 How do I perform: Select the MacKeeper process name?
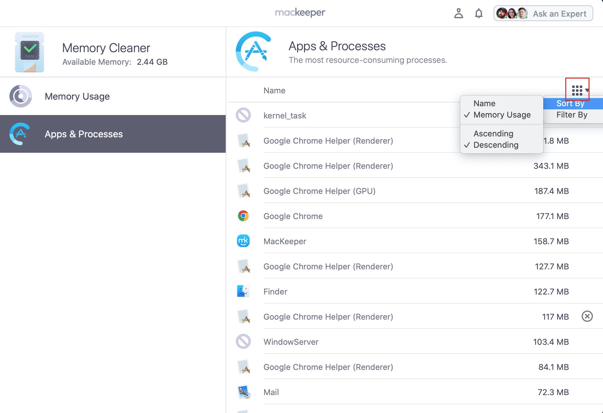[x=285, y=241]
